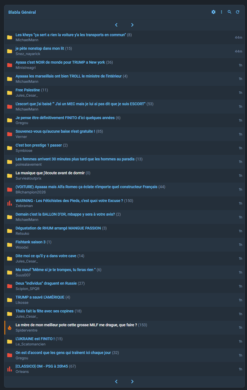The height and width of the screenshot is (390, 247).
Task: Refresh the topic list with reload icon
Action: (x=238, y=12)
